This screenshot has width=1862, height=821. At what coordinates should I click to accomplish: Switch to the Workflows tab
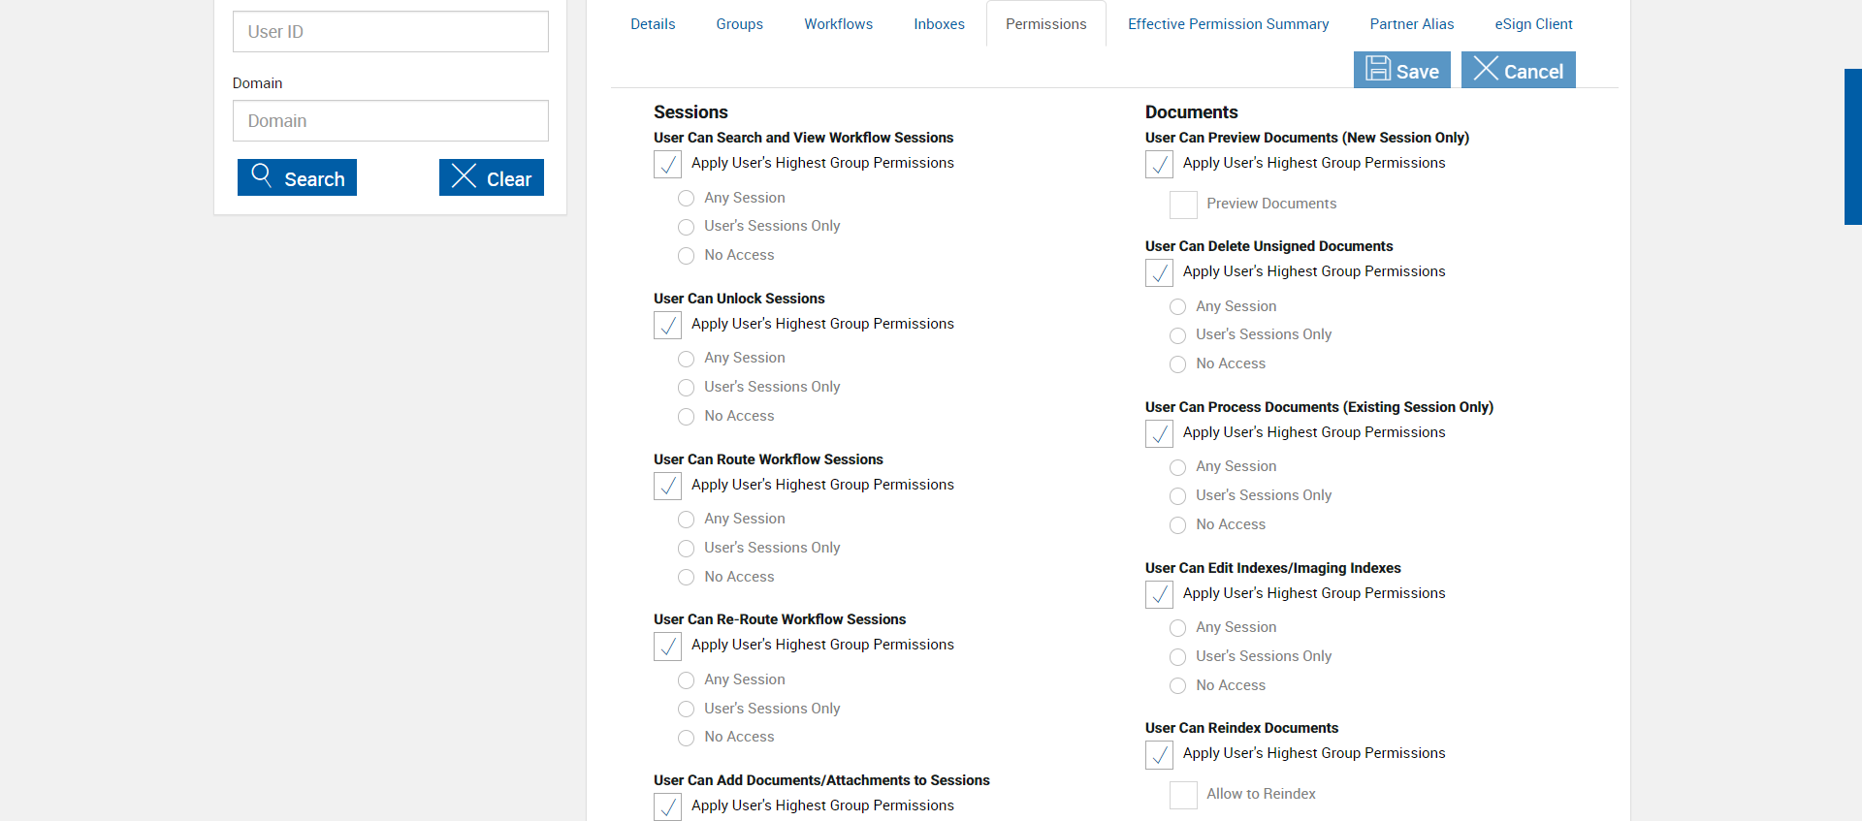838,24
